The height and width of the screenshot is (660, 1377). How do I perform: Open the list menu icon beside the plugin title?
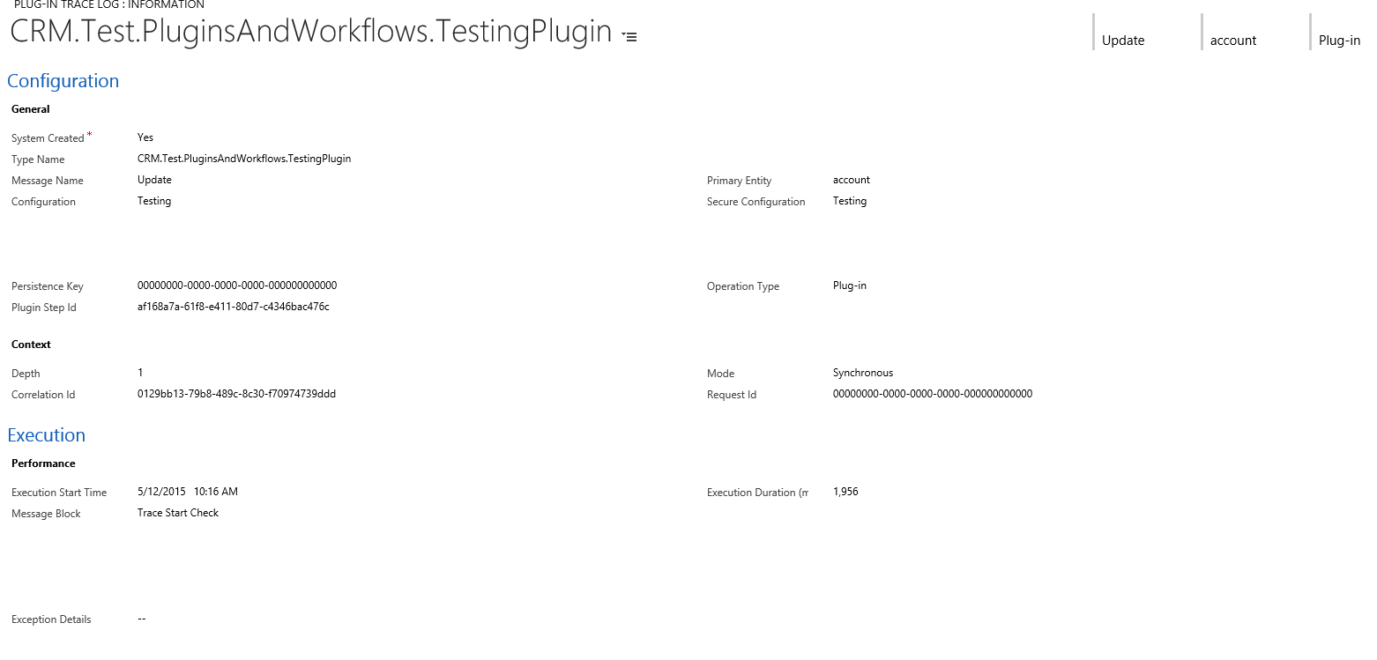pos(628,37)
